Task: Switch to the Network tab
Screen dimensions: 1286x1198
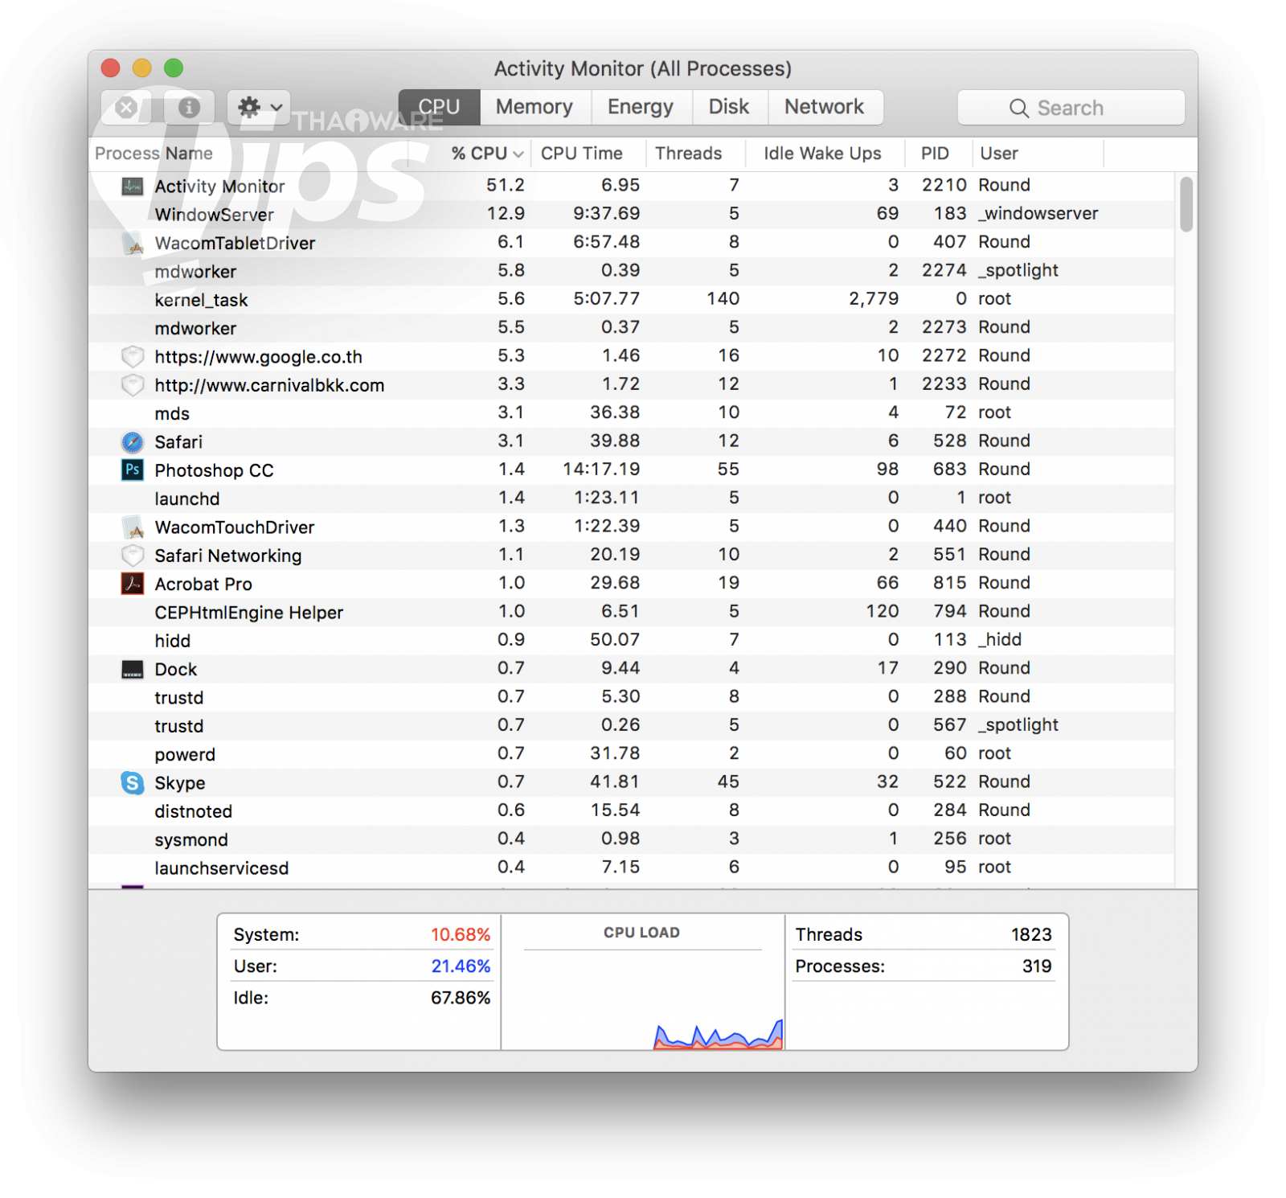Action: click(x=825, y=107)
